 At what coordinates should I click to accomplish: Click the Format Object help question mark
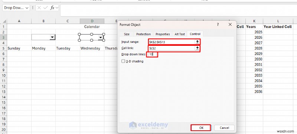(218, 24)
